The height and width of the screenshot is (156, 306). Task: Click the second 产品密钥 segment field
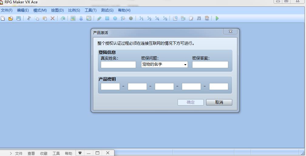point(137,86)
